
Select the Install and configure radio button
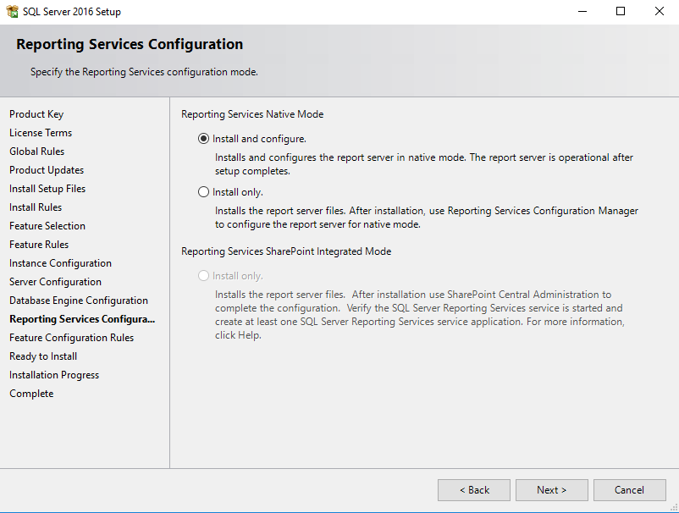click(203, 139)
